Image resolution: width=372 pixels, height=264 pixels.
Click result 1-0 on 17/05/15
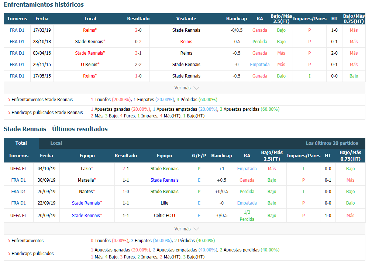tap(138, 76)
